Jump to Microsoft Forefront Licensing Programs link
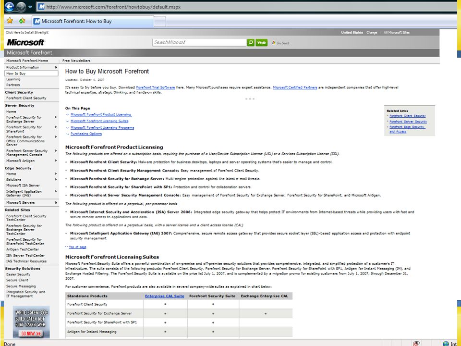This screenshot has height=346, width=461. (x=102, y=128)
